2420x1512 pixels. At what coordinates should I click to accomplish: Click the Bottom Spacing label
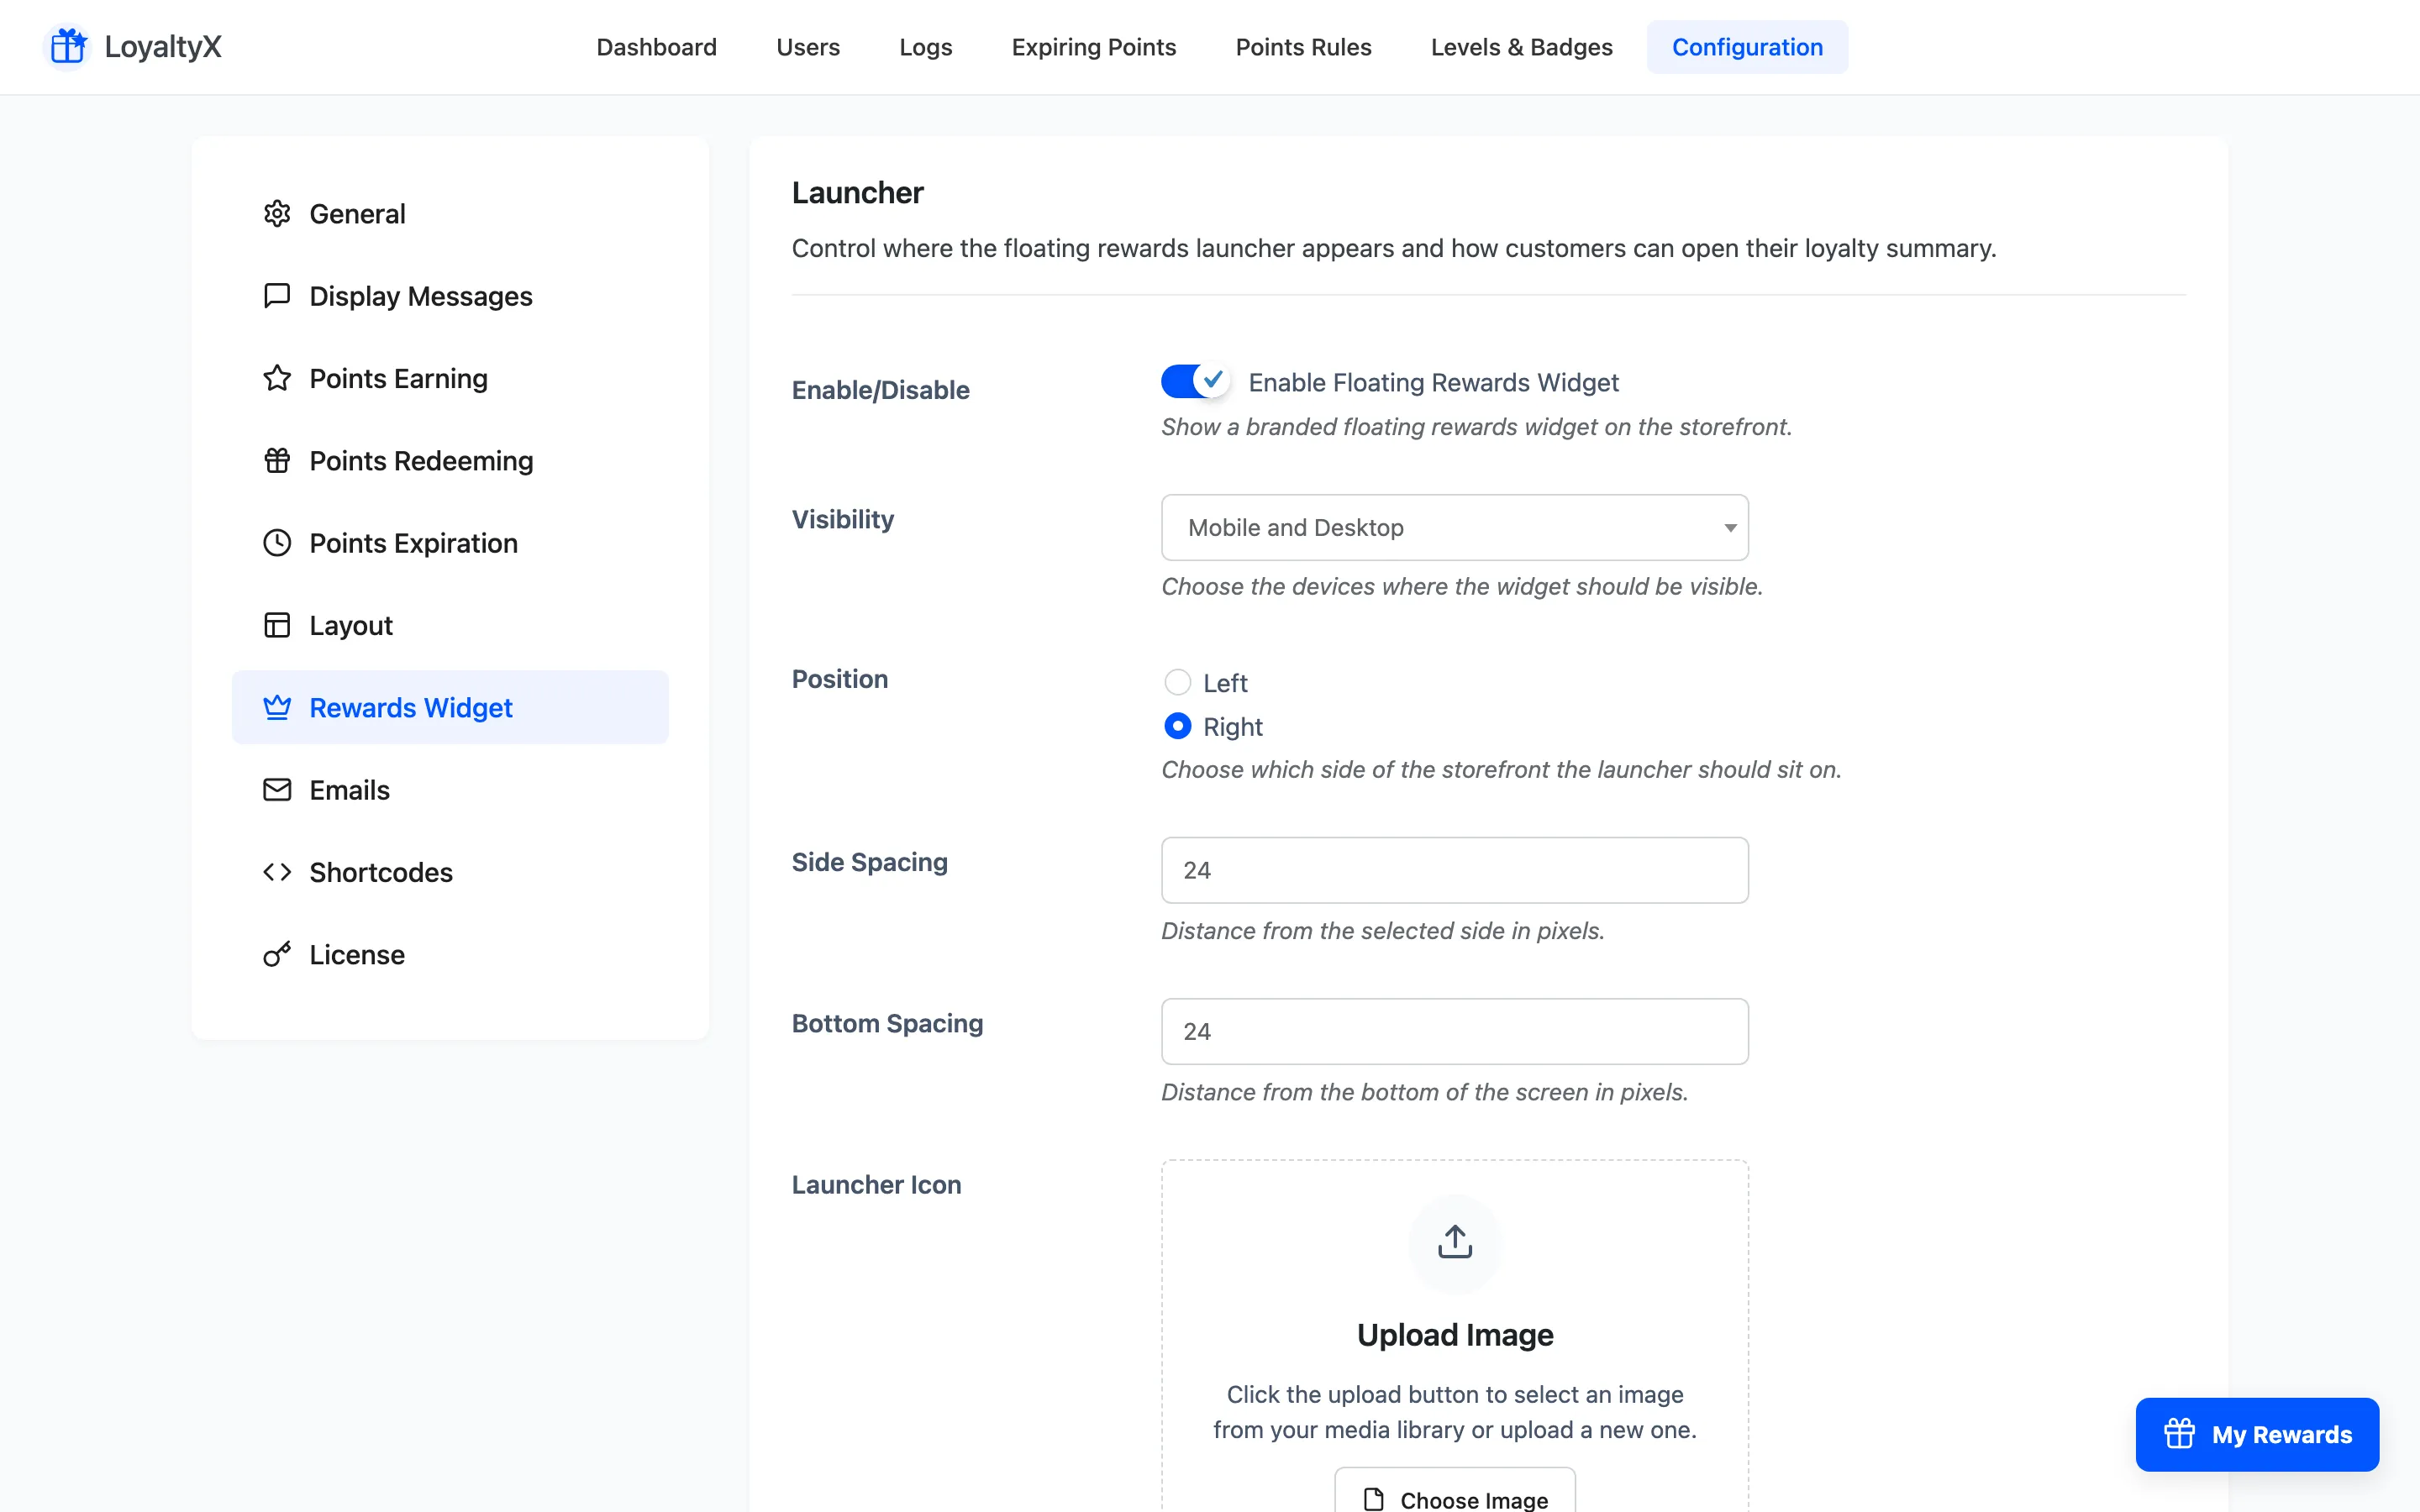pos(887,1023)
